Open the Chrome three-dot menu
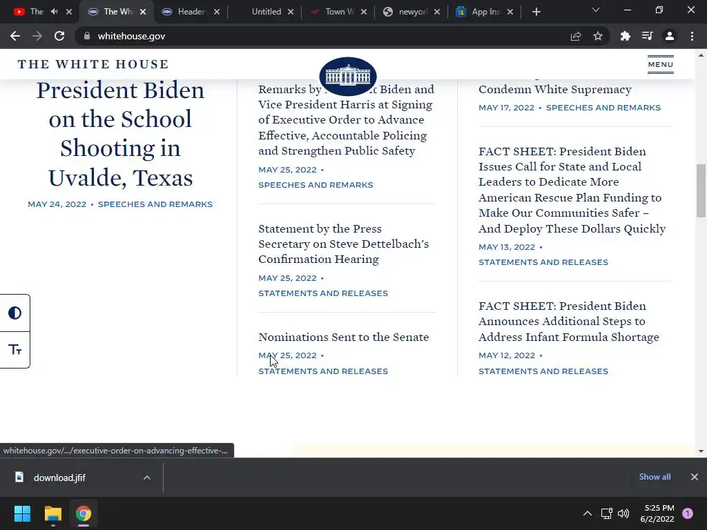707x530 pixels. (692, 36)
